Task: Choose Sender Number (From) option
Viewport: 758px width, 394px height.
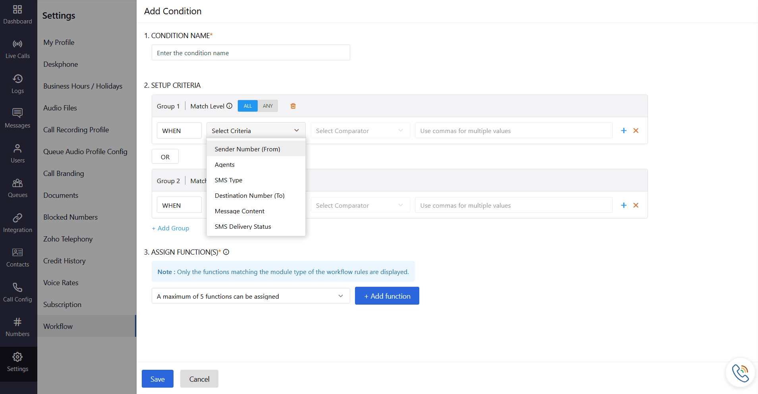Action: tap(247, 149)
